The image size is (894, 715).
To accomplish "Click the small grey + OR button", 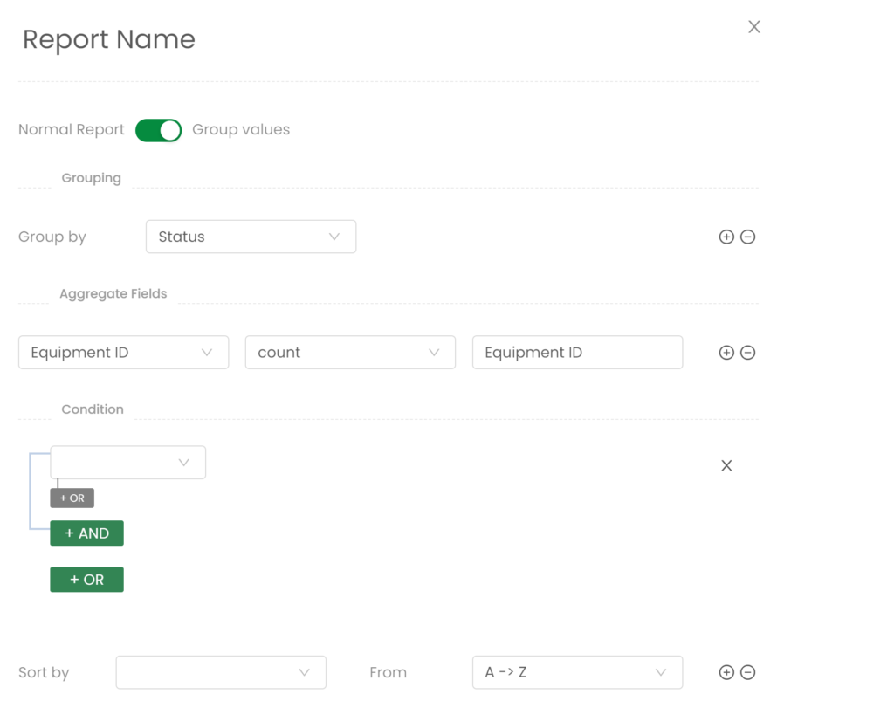I will tap(72, 498).
